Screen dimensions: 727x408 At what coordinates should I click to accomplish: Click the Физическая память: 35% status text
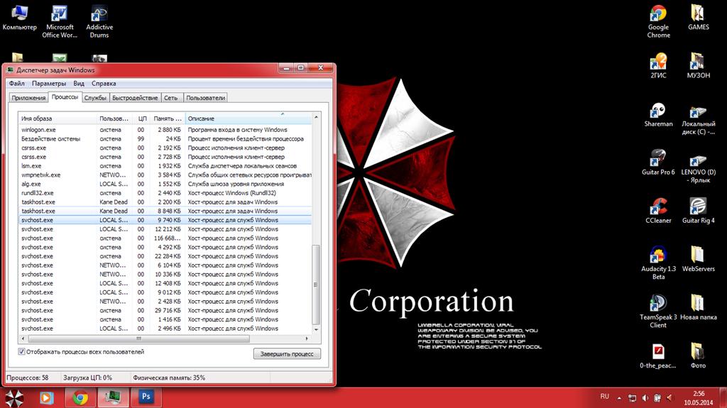pos(169,378)
